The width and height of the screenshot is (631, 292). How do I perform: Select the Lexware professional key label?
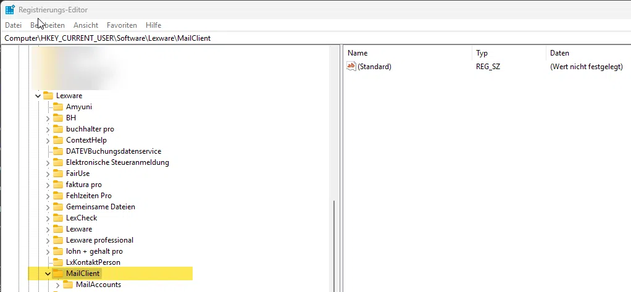coord(99,240)
